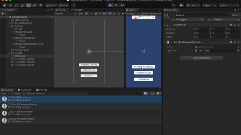Select the Rect tool
241x135 pixels.
29,5
